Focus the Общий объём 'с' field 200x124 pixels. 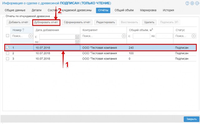click(x=141, y=36)
